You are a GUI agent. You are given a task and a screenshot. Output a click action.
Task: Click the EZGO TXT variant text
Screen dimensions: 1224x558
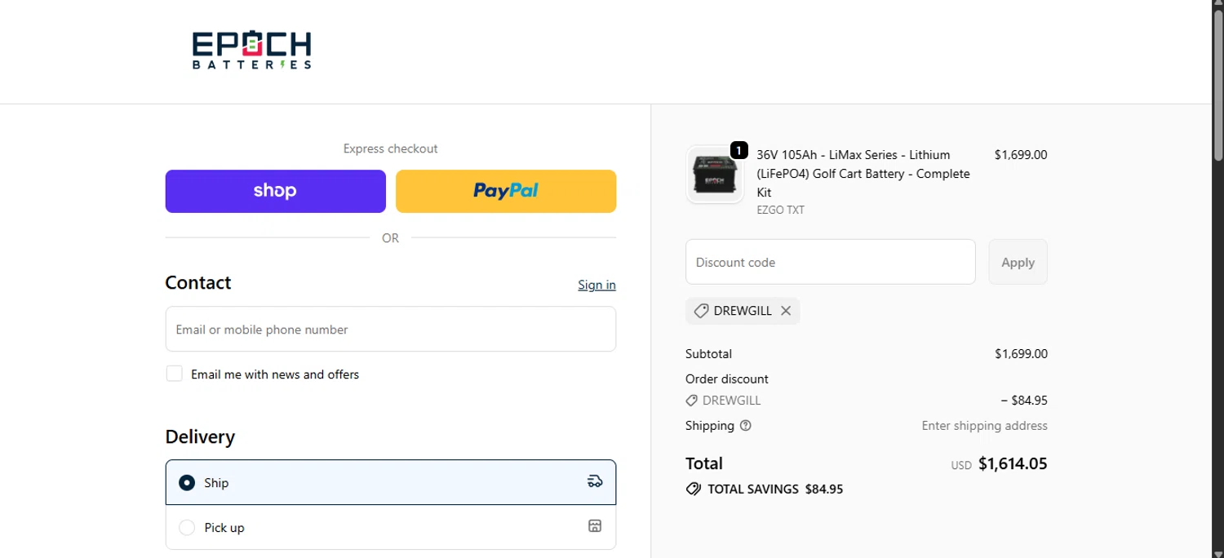(x=781, y=210)
